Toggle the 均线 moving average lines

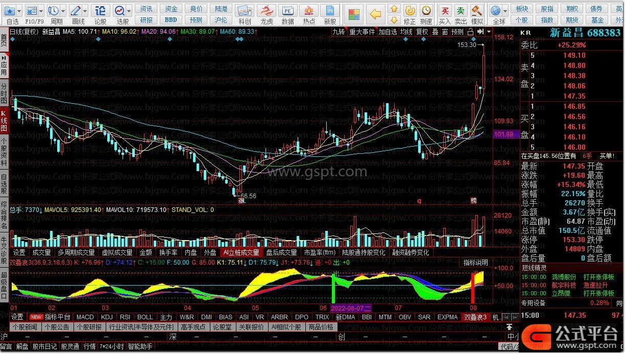[x=406, y=32]
